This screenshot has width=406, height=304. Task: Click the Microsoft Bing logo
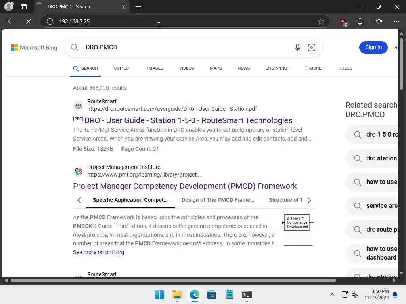(x=34, y=47)
